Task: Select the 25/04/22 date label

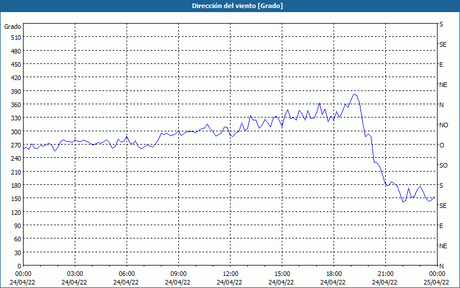Action: [x=436, y=282]
